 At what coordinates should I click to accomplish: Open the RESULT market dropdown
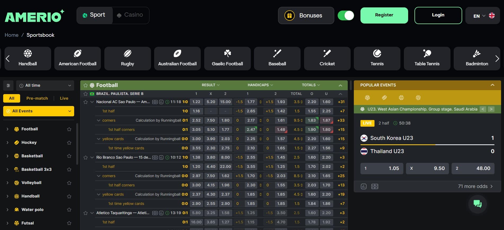(211, 85)
